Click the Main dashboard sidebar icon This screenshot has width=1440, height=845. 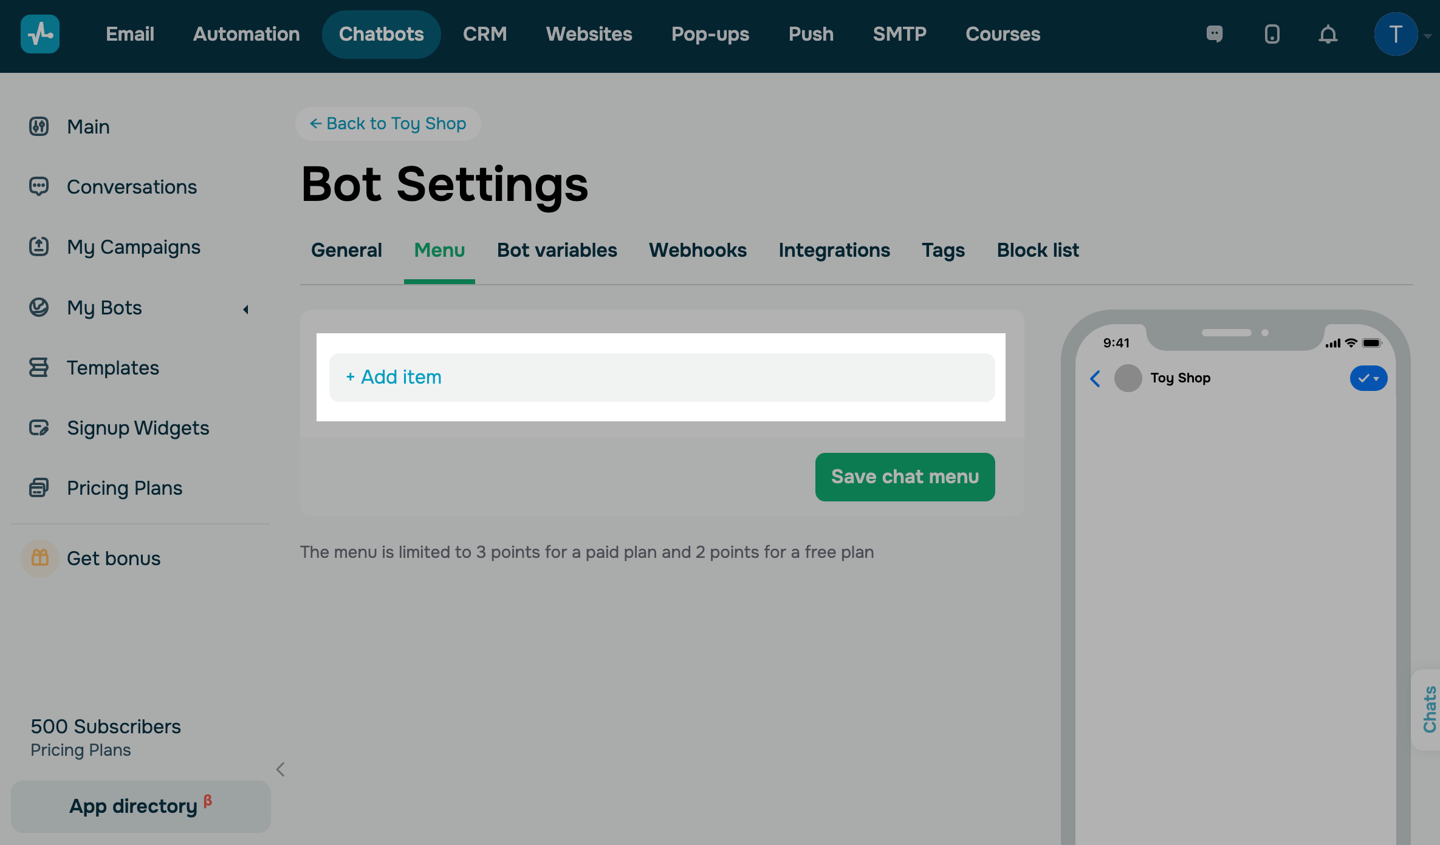(x=39, y=126)
